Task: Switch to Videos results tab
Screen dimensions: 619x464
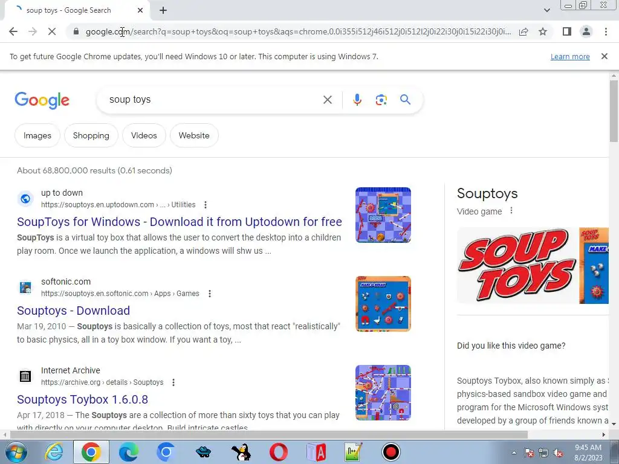Action: 144,135
